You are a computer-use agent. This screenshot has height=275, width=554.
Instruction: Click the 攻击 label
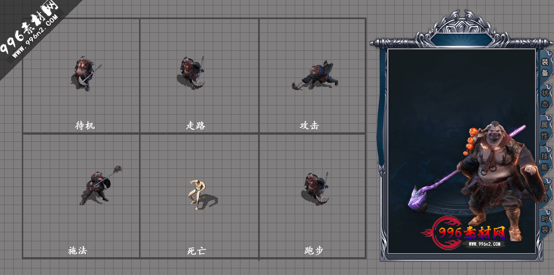[309, 126]
